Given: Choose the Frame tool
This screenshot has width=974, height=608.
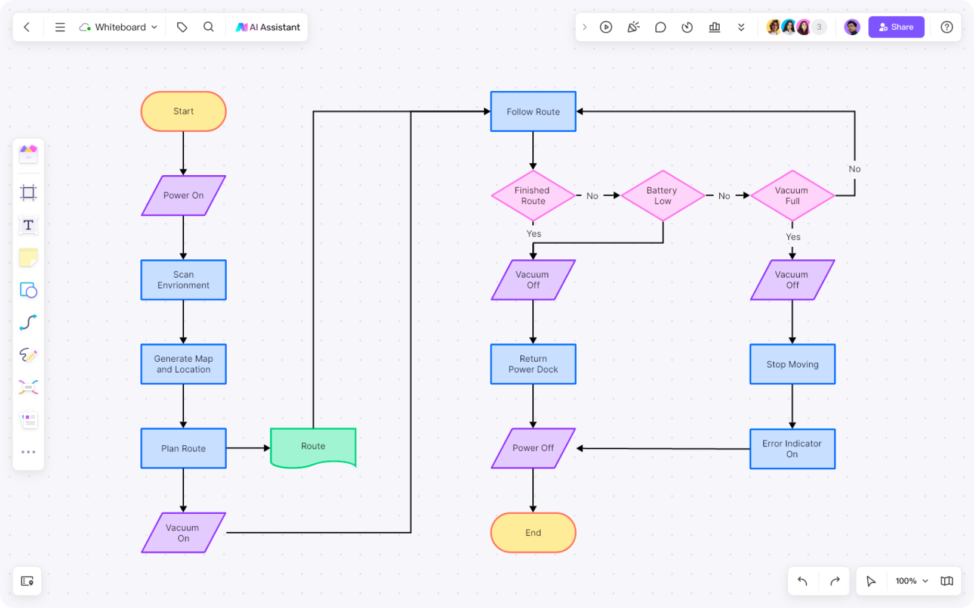Looking at the screenshot, I should (28, 193).
